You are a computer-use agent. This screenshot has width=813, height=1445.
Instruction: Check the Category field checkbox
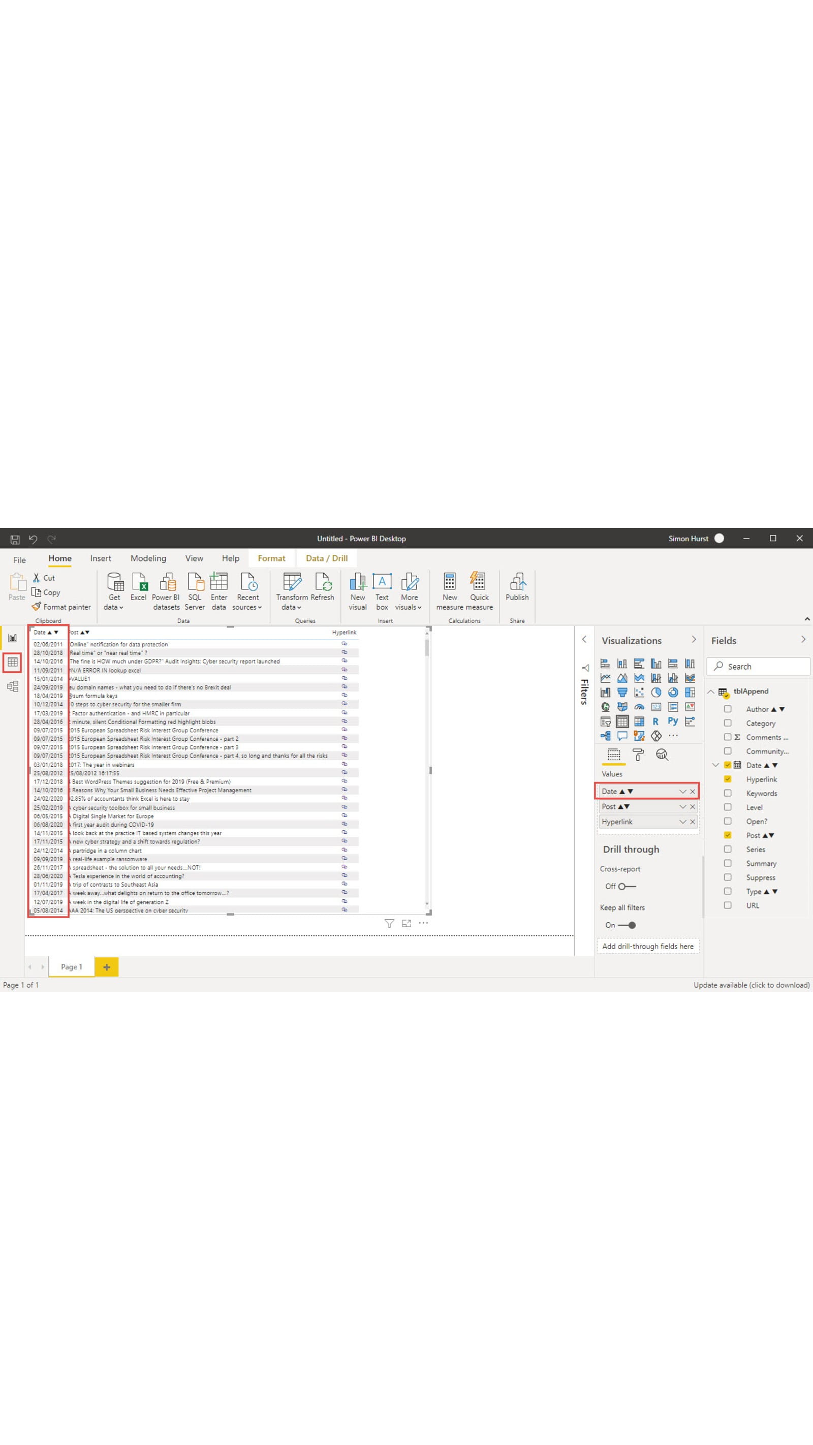coord(728,723)
